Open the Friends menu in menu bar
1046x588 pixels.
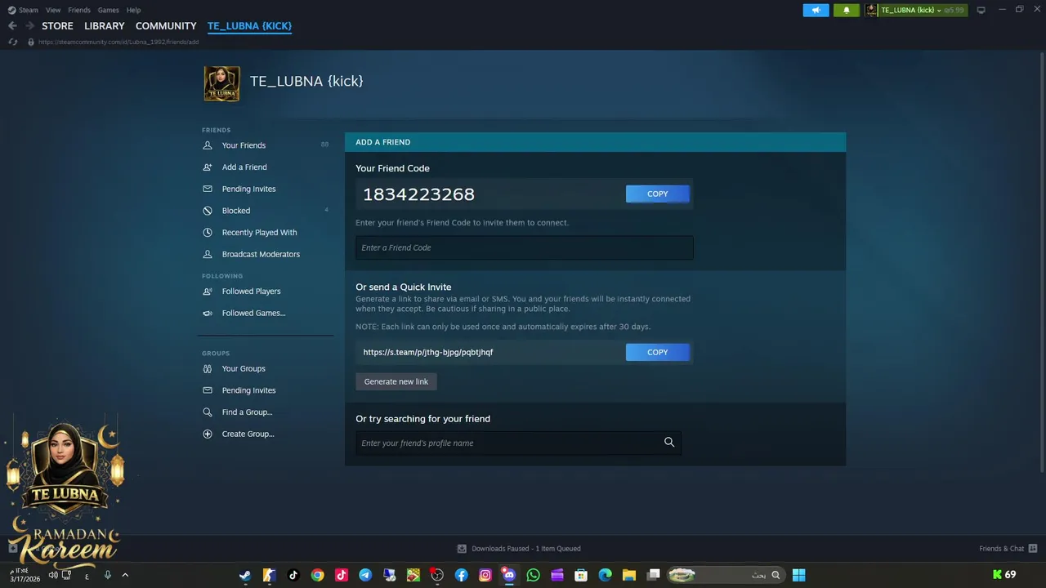point(79,10)
